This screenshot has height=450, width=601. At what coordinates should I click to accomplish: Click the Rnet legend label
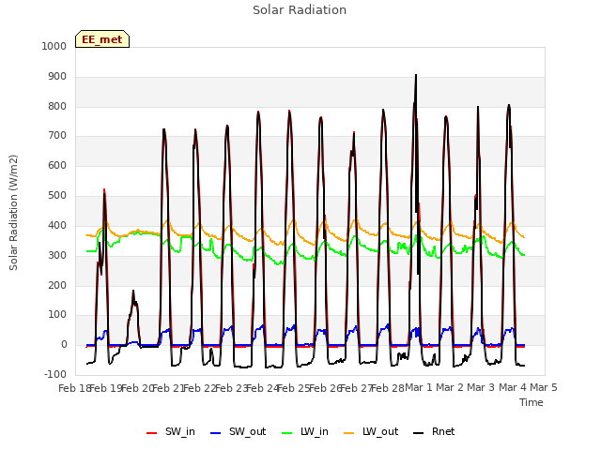(x=443, y=431)
